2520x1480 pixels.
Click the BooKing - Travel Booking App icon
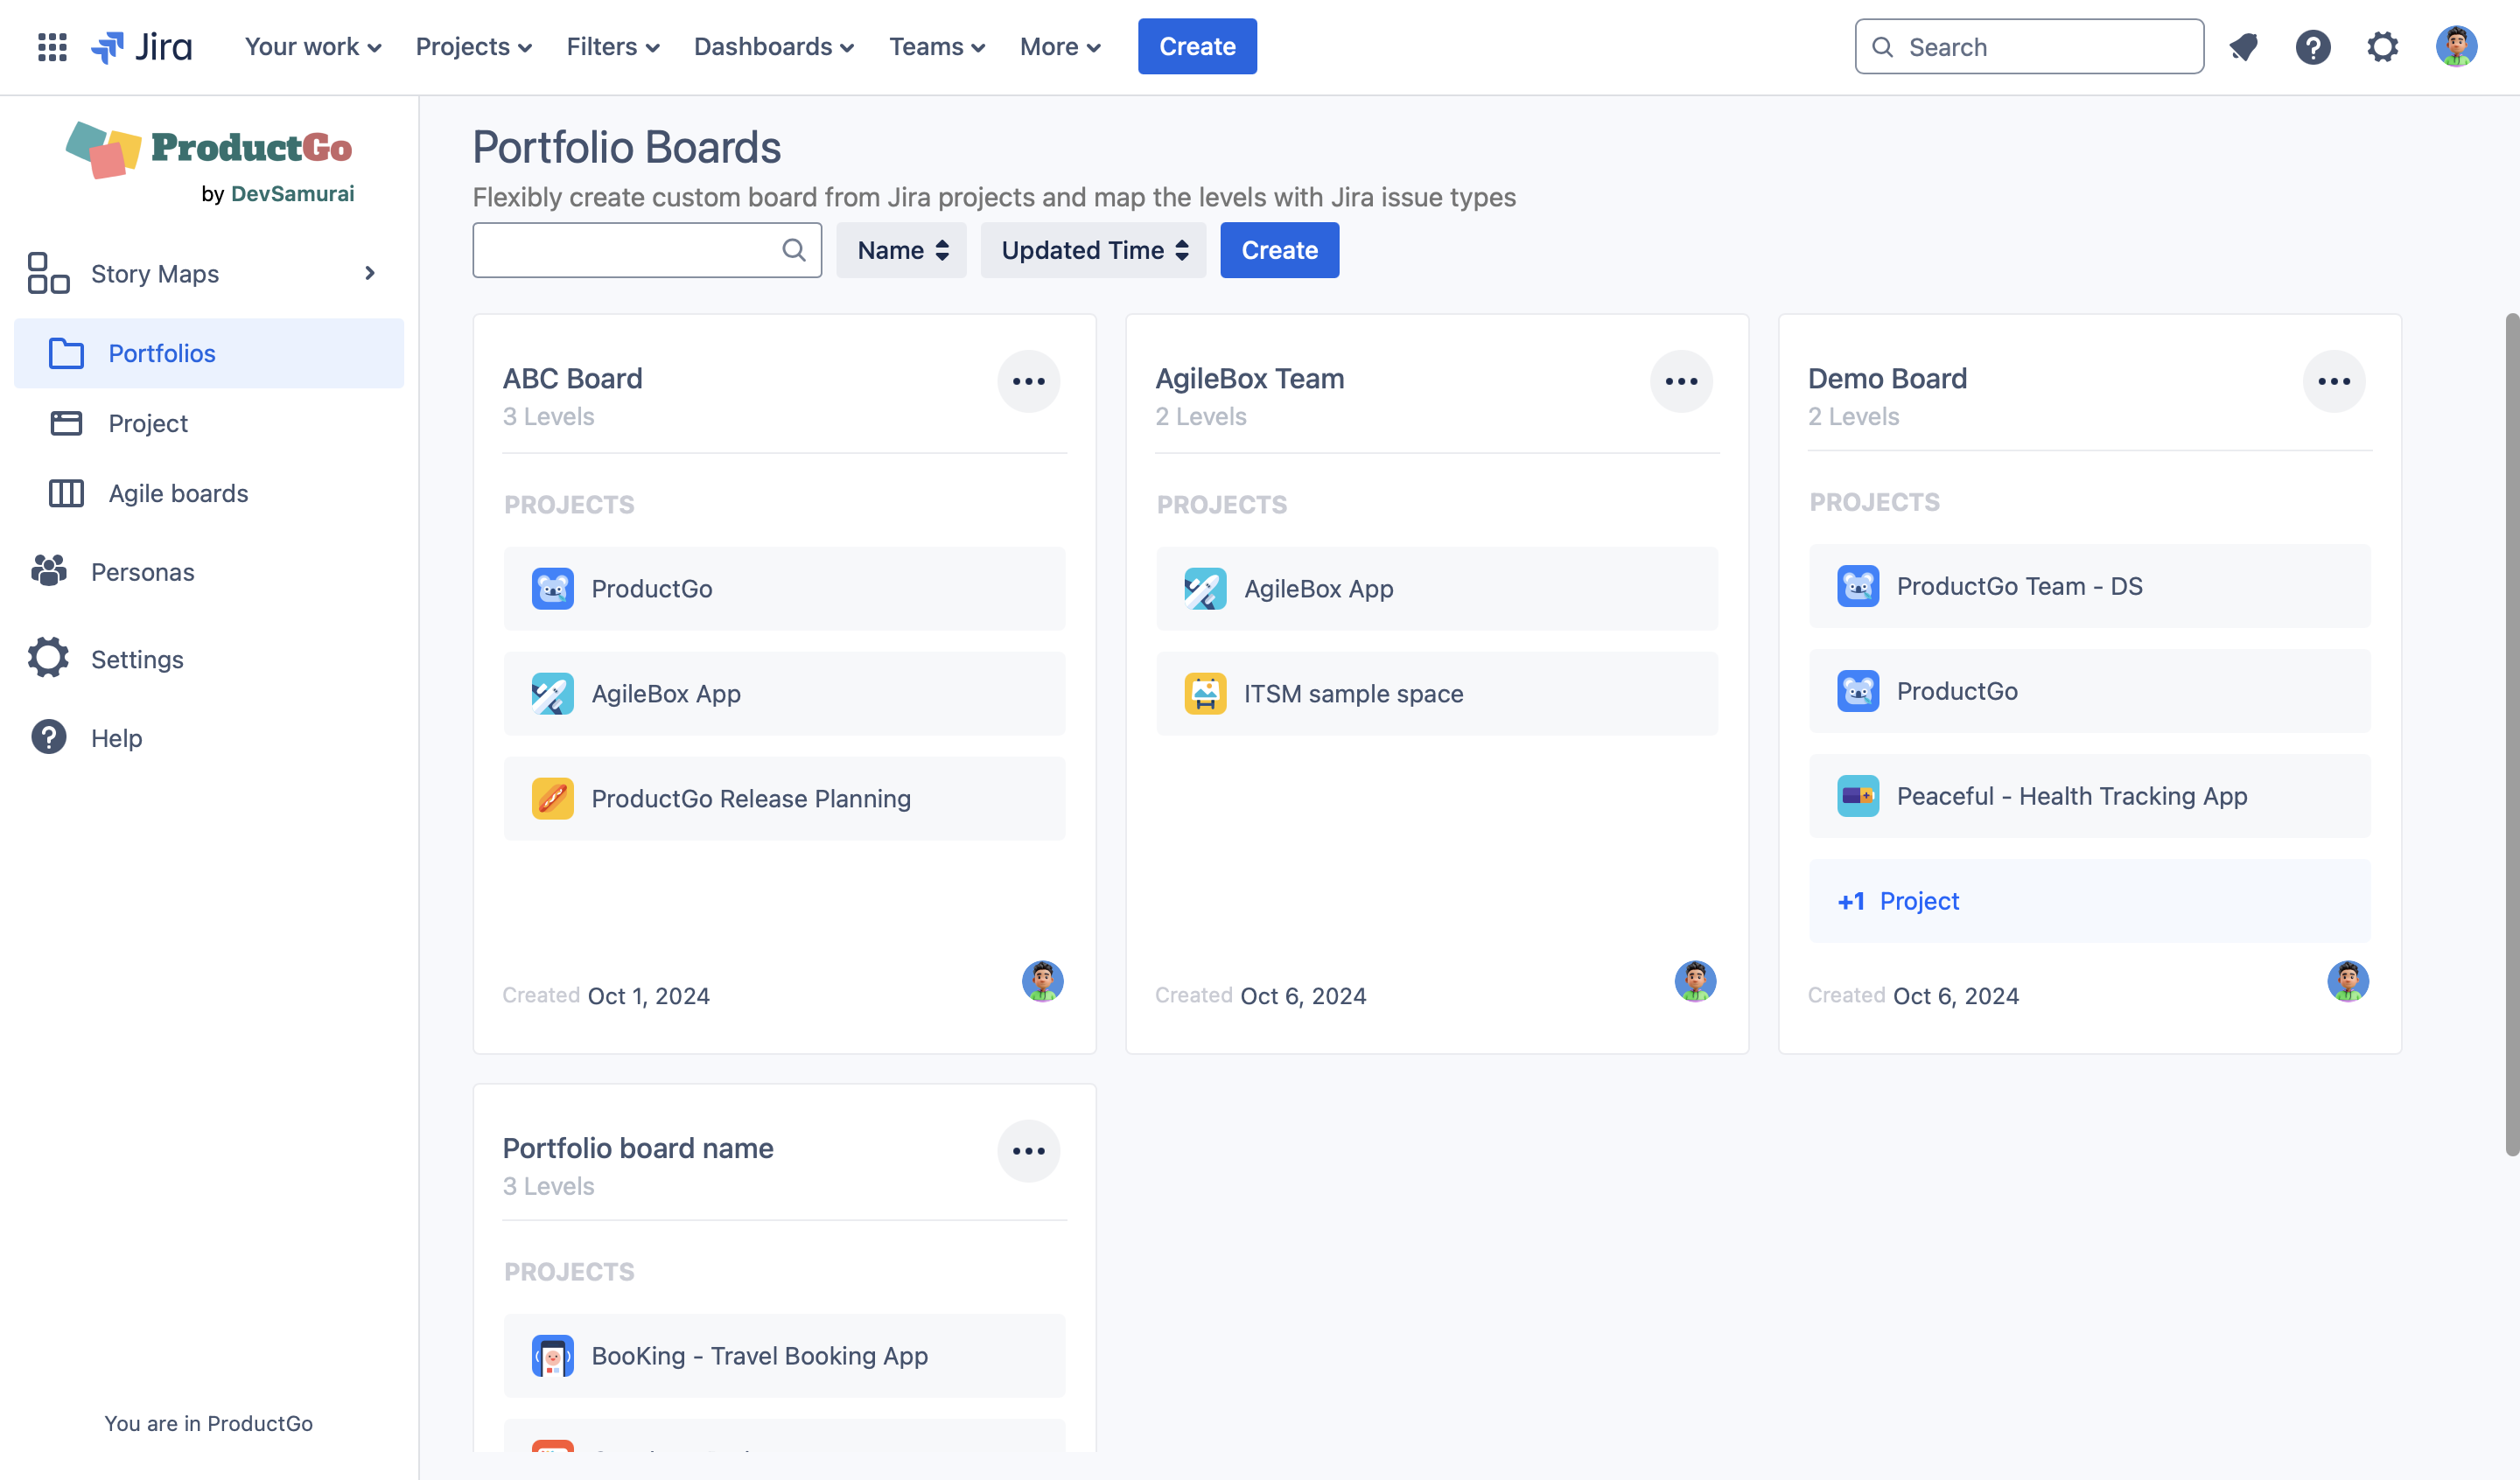[552, 1356]
